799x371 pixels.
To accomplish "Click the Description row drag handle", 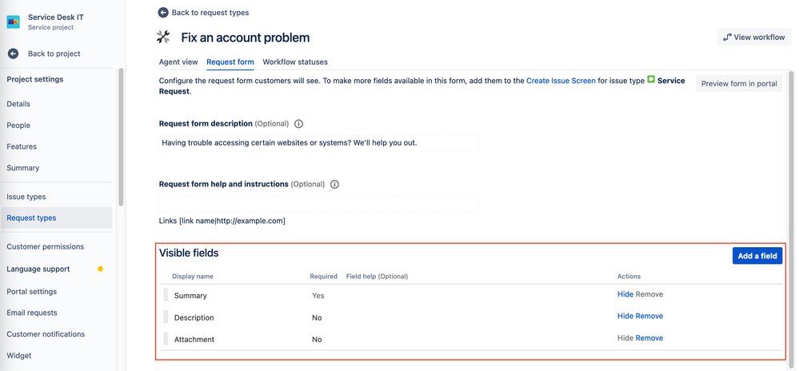I will pos(166,317).
